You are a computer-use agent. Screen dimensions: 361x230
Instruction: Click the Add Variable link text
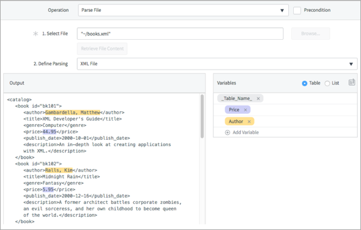point(246,132)
